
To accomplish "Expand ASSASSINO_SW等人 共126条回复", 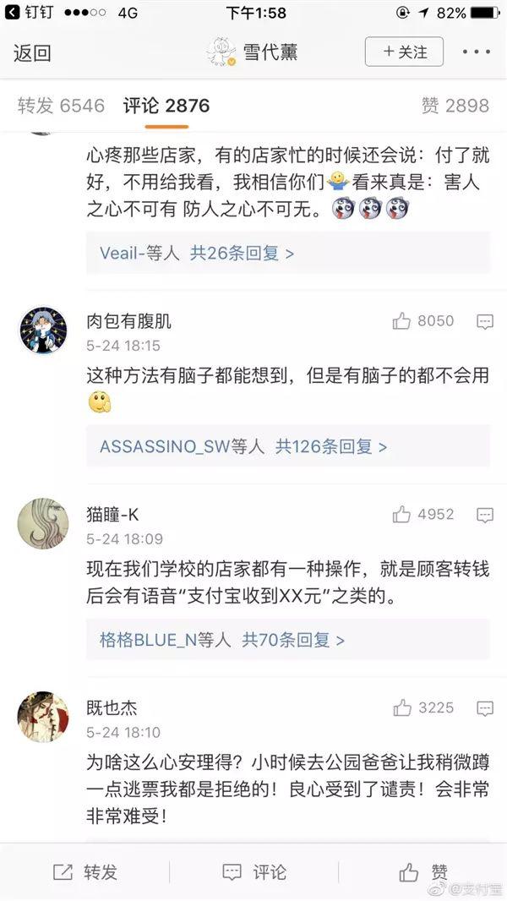I will (288, 446).
